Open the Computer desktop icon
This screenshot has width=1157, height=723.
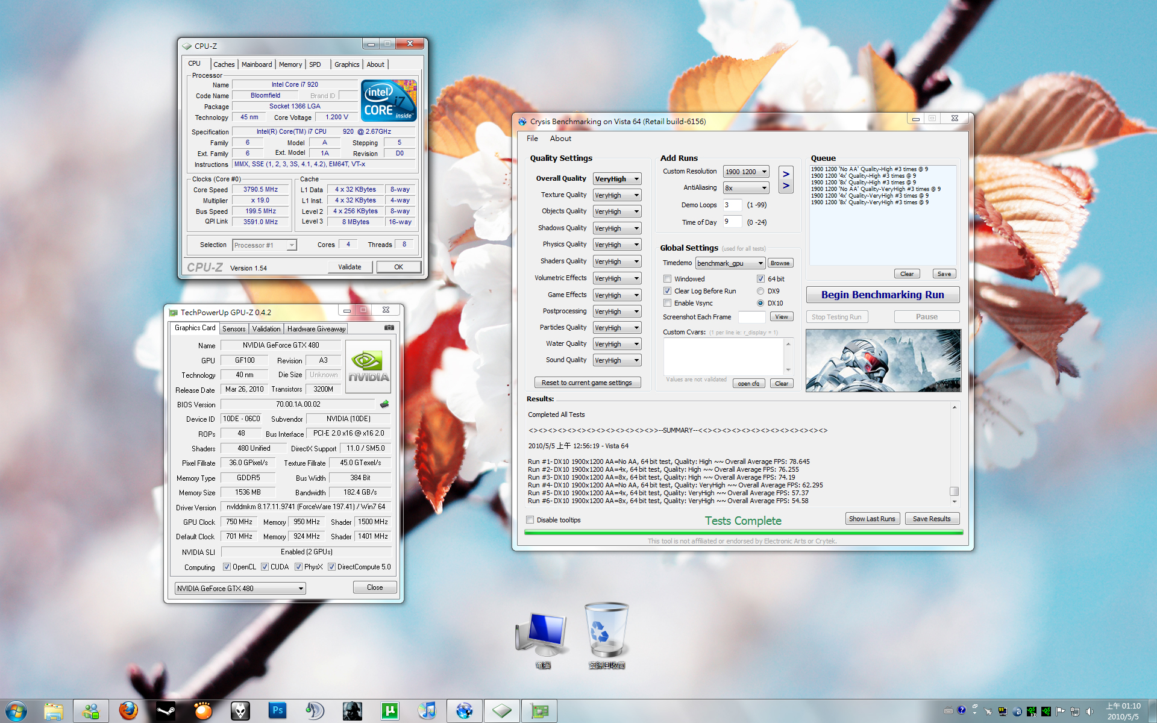(542, 640)
